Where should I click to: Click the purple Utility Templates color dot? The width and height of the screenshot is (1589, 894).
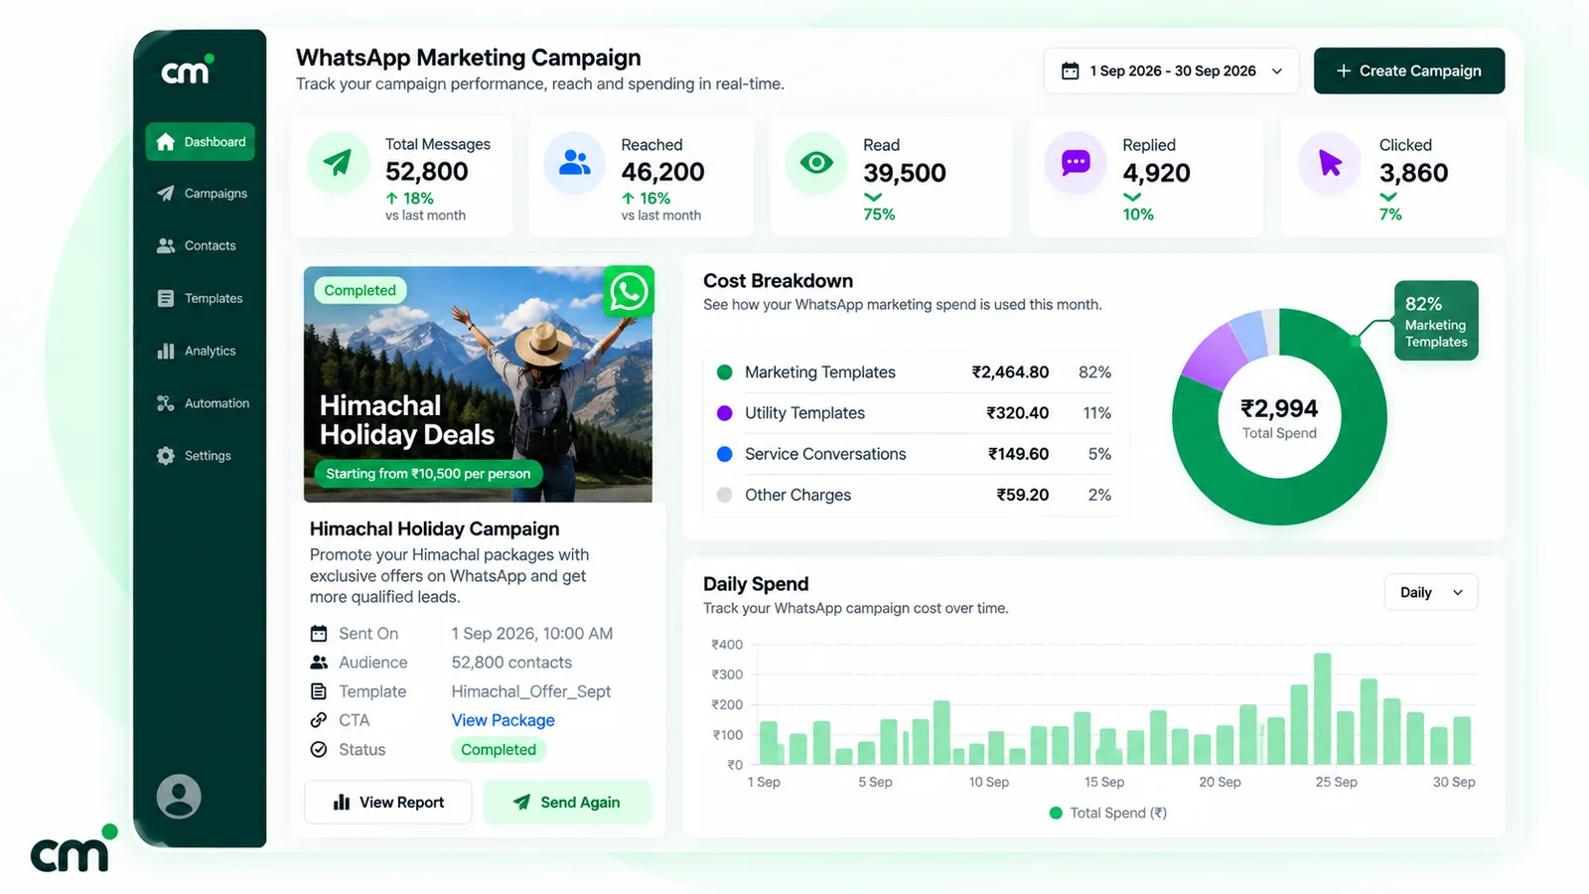click(725, 413)
